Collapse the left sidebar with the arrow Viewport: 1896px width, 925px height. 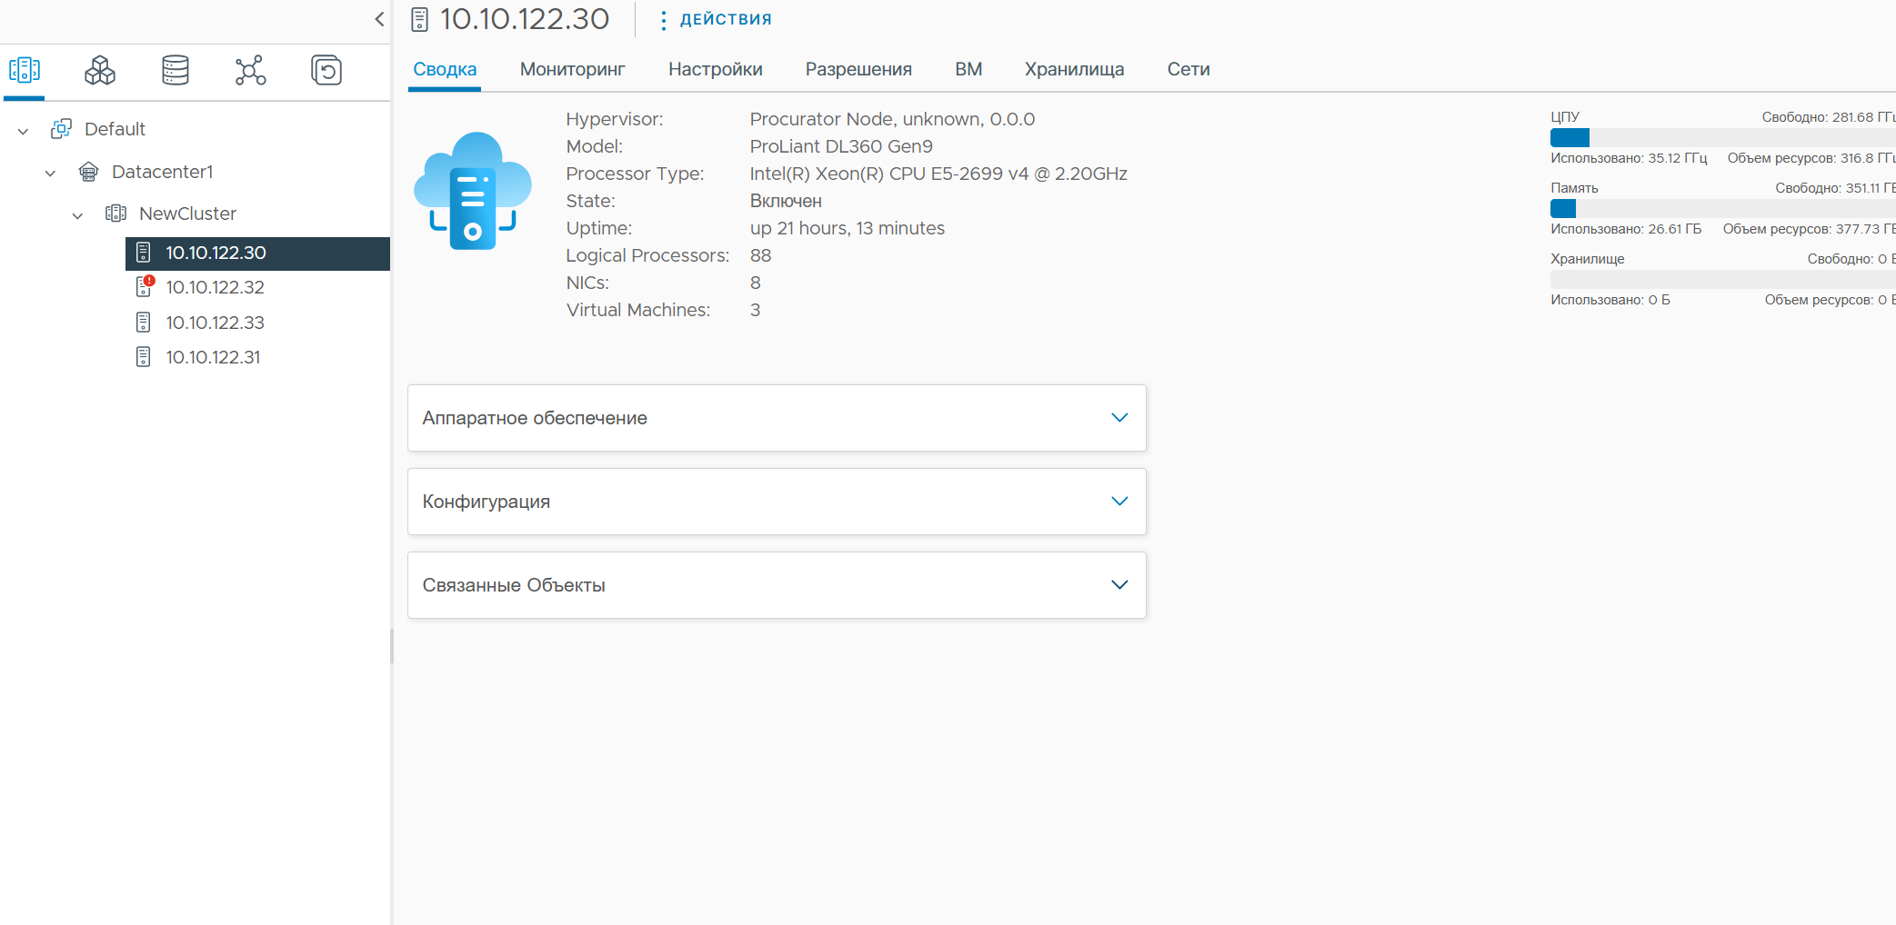click(x=379, y=19)
